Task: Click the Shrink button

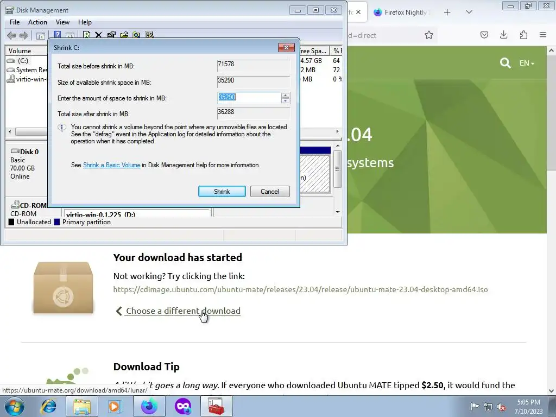Action: (x=222, y=192)
